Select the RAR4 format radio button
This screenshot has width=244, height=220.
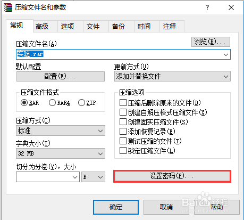click(52, 103)
